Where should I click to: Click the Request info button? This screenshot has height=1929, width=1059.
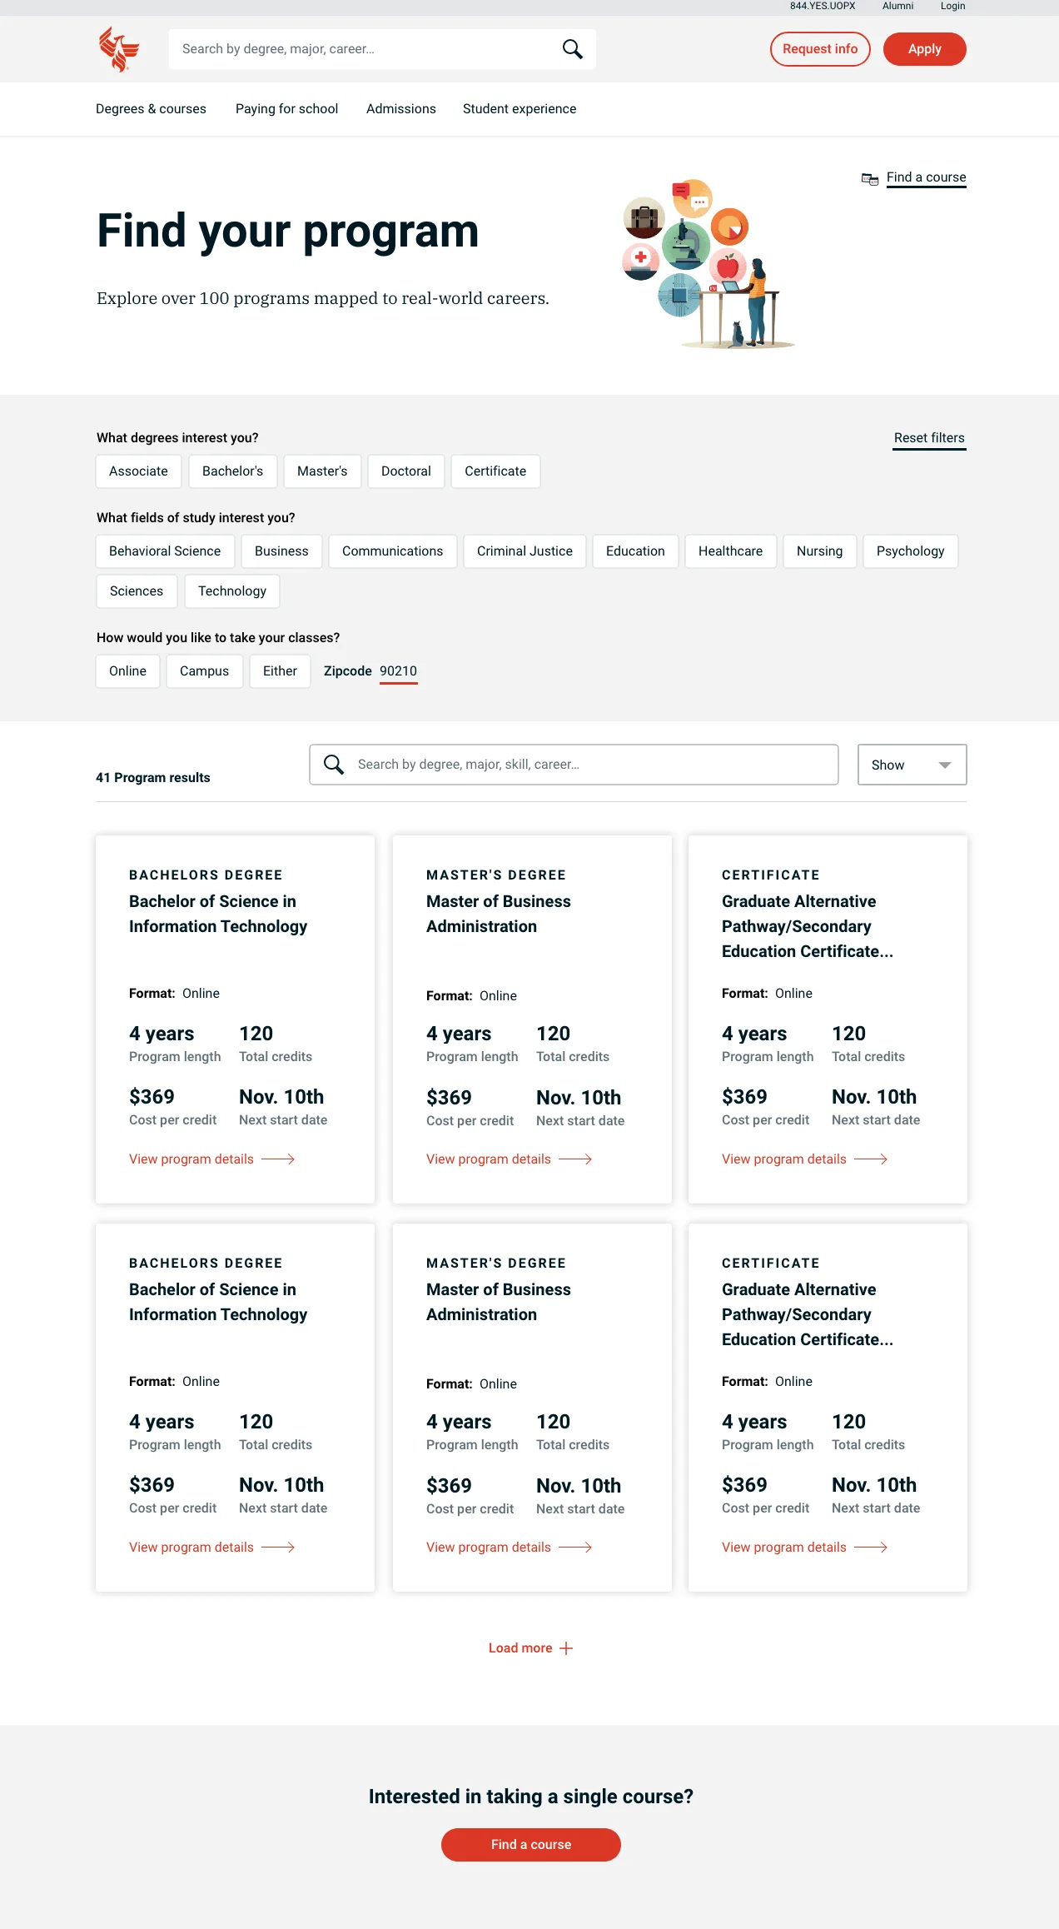[820, 49]
